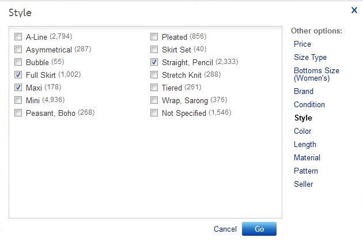The image size is (363, 245).
Task: Deselect the Straight, Pencil checkbox
Action: coord(154,62)
